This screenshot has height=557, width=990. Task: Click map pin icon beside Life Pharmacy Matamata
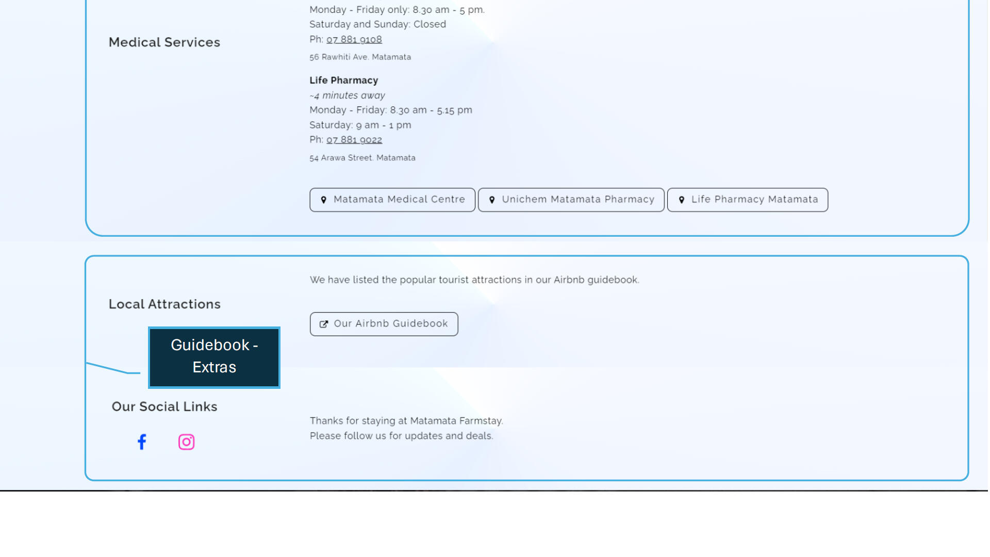(682, 200)
